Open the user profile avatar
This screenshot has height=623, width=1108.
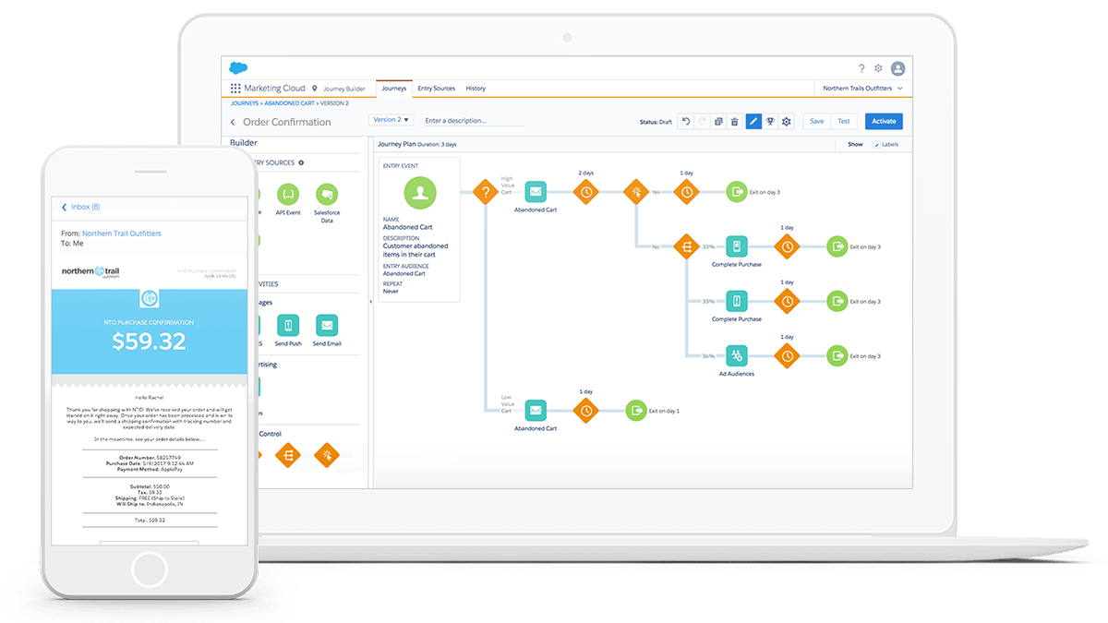click(x=897, y=68)
